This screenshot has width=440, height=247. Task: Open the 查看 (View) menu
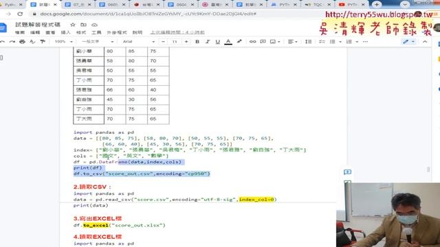[x=50, y=32]
